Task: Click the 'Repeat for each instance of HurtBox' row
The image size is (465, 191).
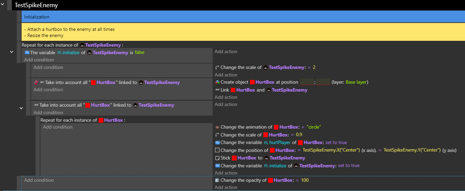Action: pyautogui.click(x=83, y=120)
